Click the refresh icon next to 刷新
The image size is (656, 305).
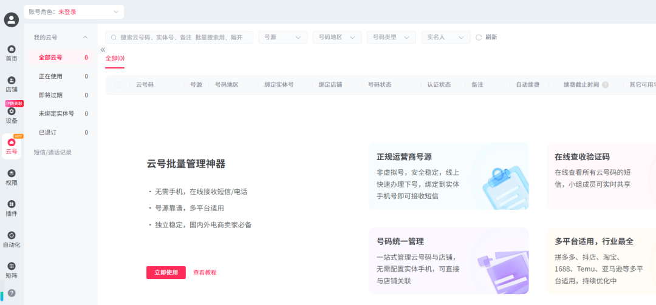[x=479, y=37]
